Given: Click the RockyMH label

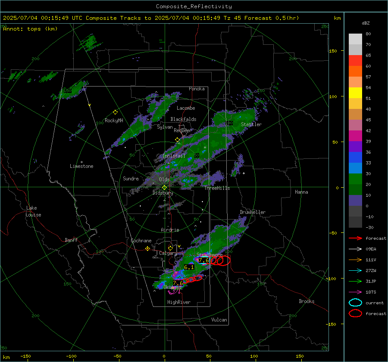Looking at the screenshot, I should coord(114,121).
